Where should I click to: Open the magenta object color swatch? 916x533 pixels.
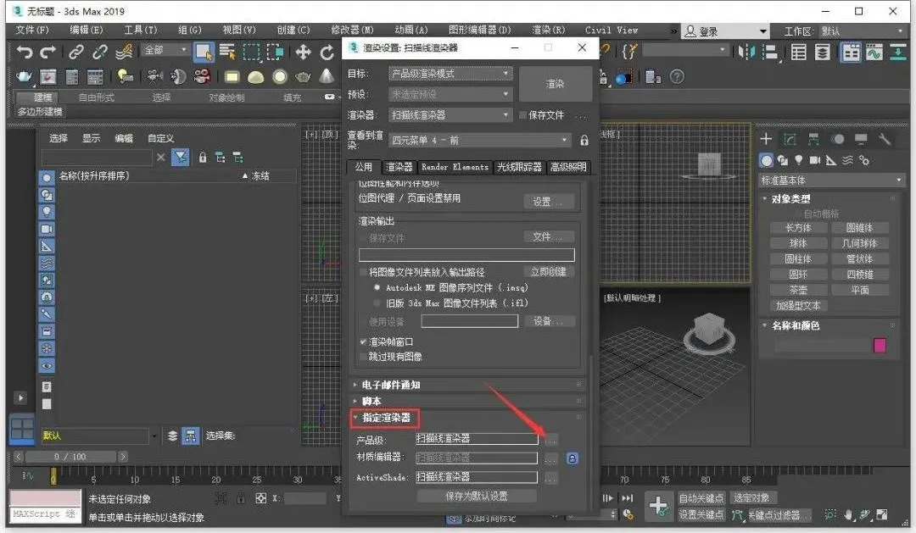click(880, 346)
